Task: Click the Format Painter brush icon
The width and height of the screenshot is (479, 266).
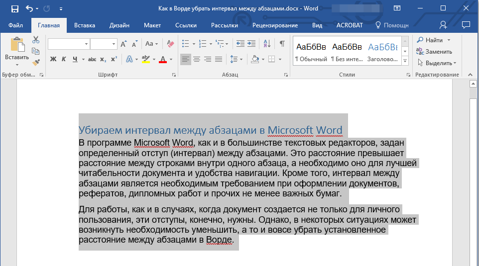Action: (36, 62)
